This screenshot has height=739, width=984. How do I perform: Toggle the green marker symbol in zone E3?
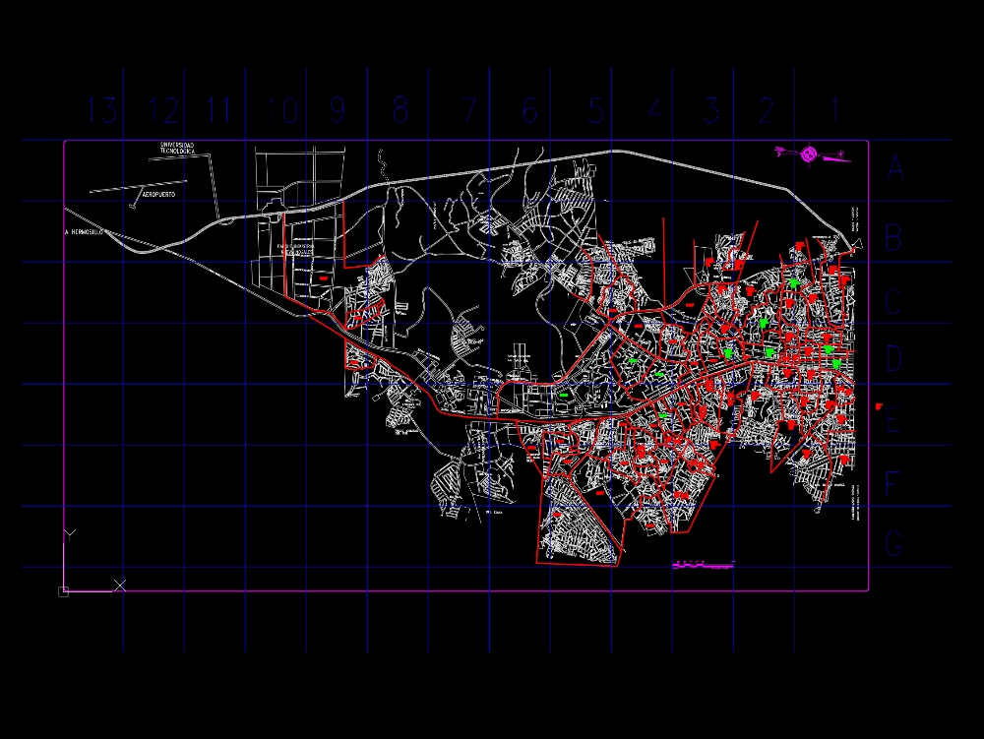[663, 415]
